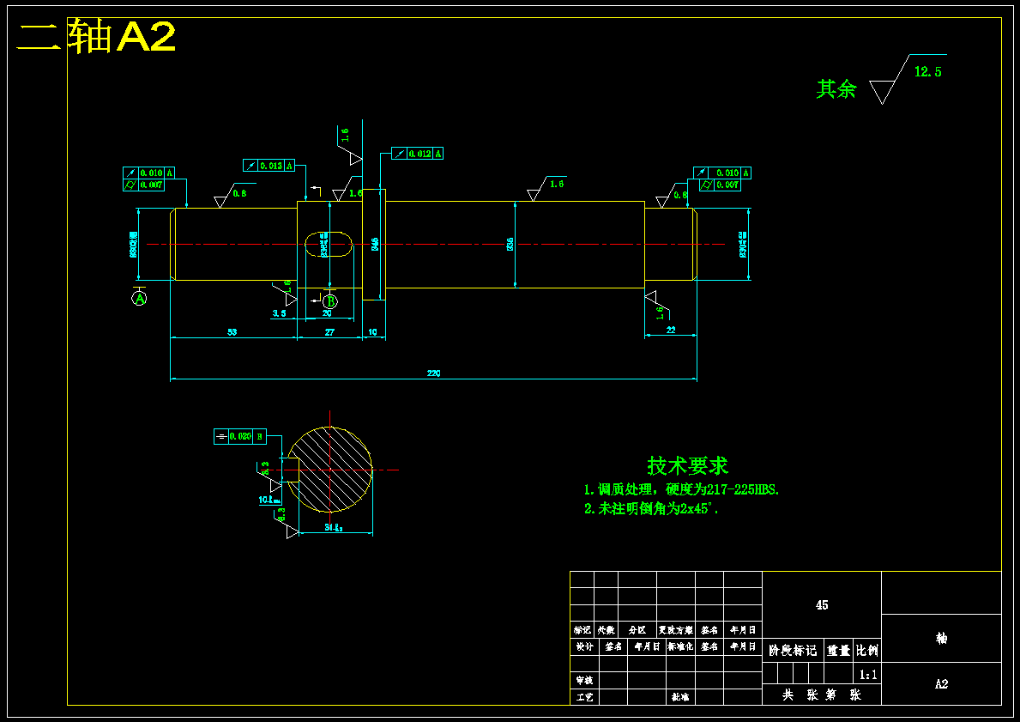Select the part name '轴' cell

coord(941,638)
